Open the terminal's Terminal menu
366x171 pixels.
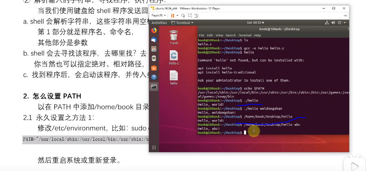245,35
